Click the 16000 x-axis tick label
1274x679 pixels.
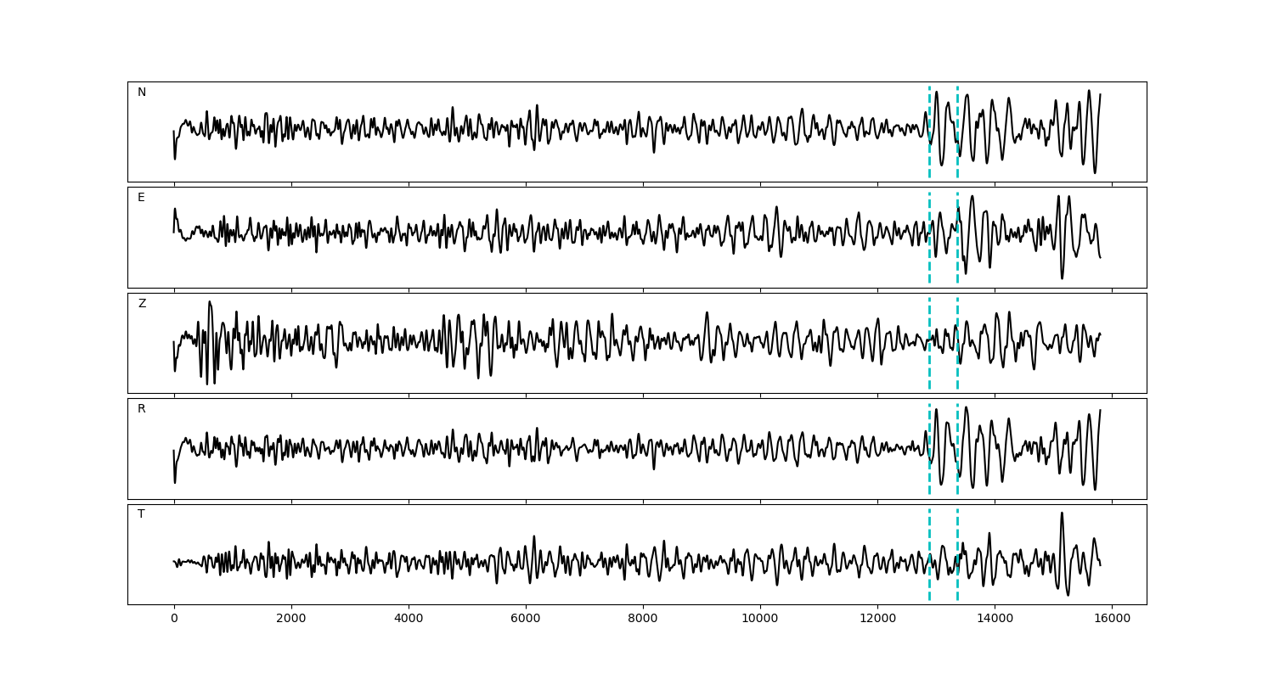point(1112,620)
